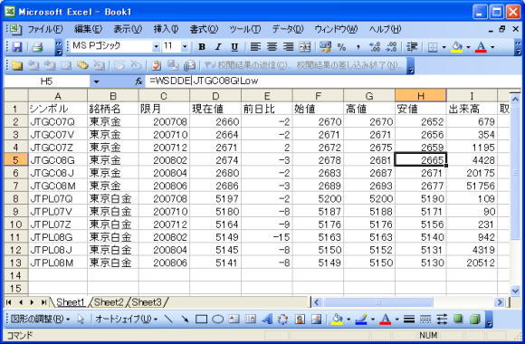
Task: Open the 表示 (View) menu
Action: (x=128, y=29)
